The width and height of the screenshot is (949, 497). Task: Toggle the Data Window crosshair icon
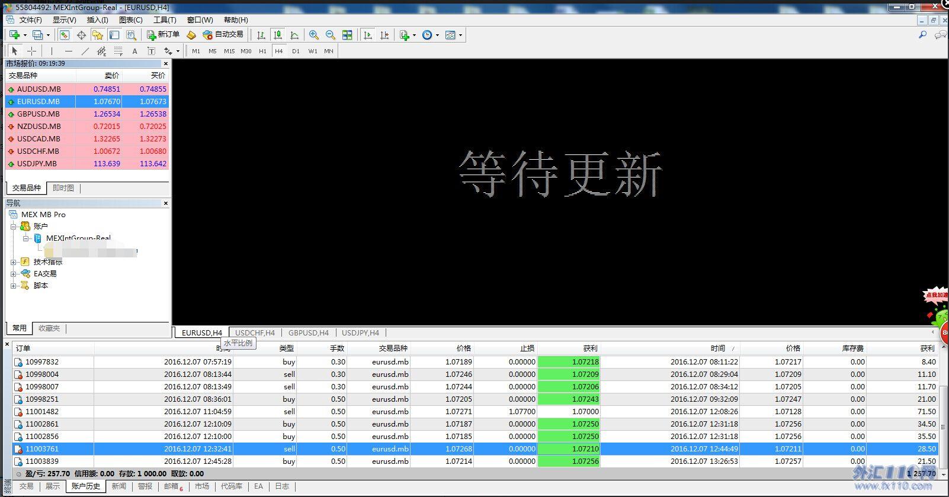click(81, 35)
